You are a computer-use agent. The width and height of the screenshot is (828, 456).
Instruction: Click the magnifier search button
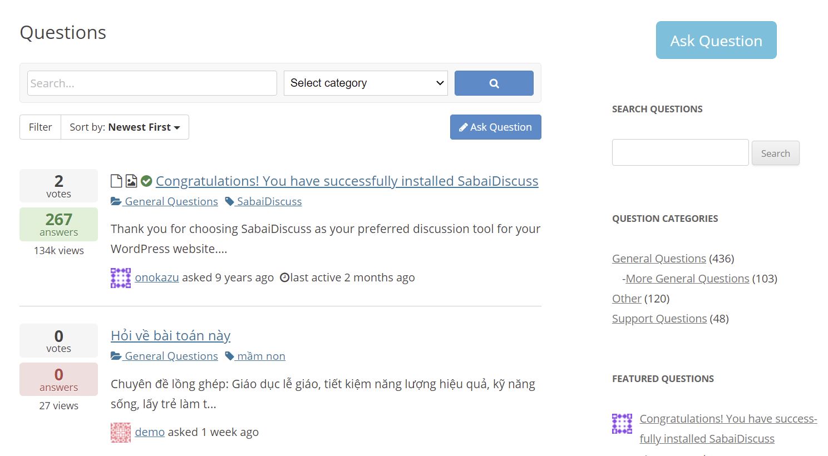(494, 83)
